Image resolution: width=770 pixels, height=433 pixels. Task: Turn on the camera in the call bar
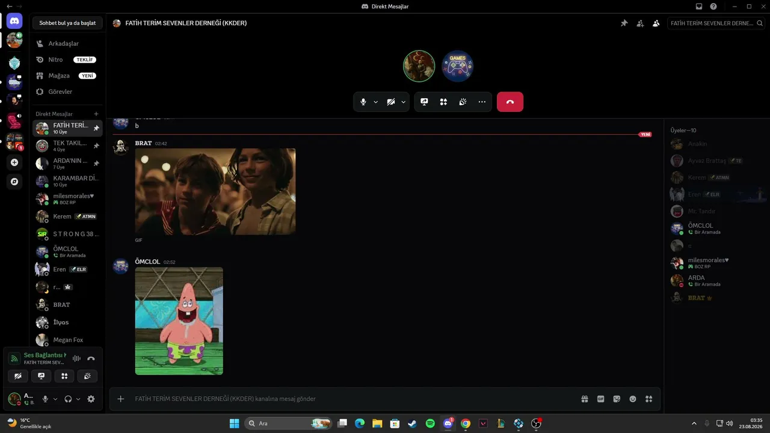(x=391, y=102)
